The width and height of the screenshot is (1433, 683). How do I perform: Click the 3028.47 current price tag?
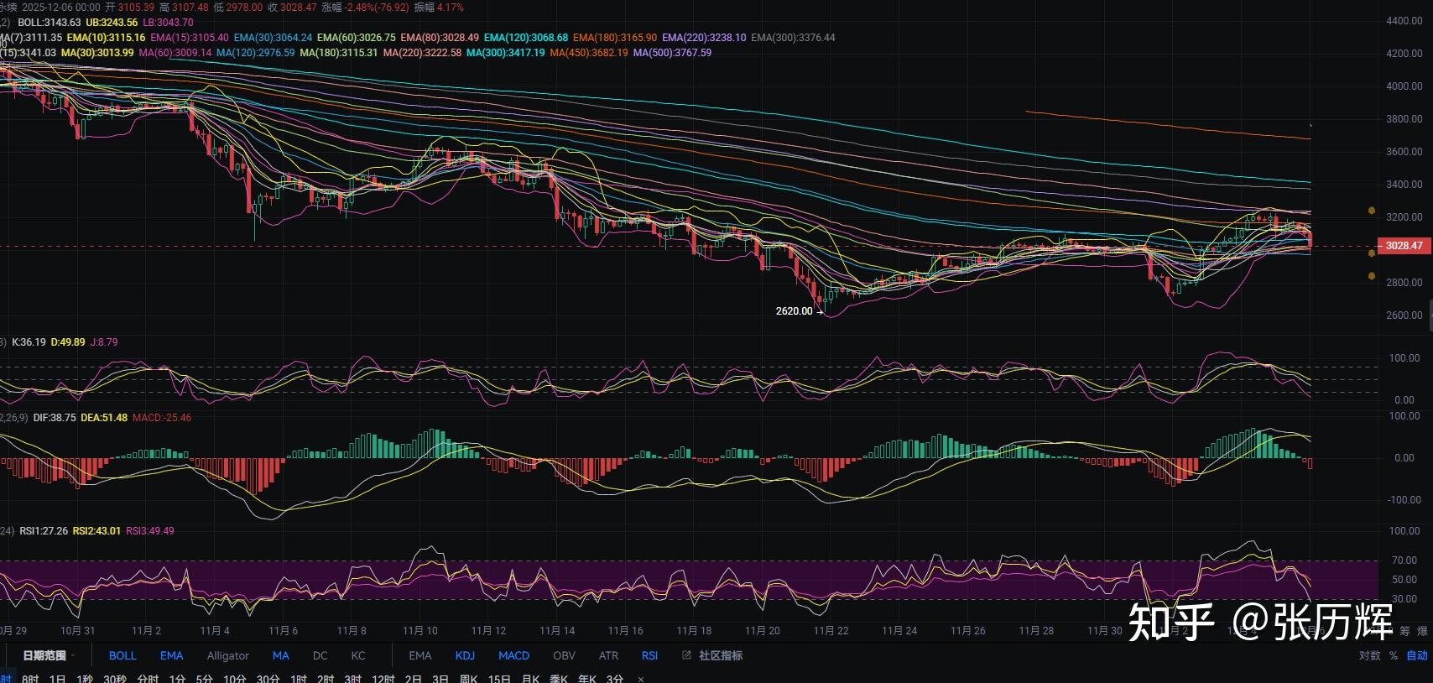click(x=1403, y=246)
